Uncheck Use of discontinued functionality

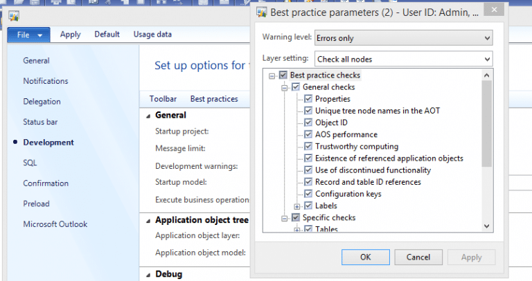click(308, 170)
